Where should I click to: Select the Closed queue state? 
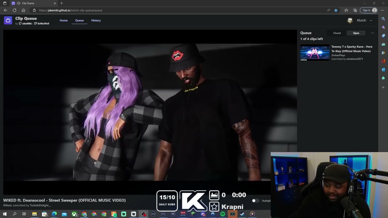click(x=337, y=33)
